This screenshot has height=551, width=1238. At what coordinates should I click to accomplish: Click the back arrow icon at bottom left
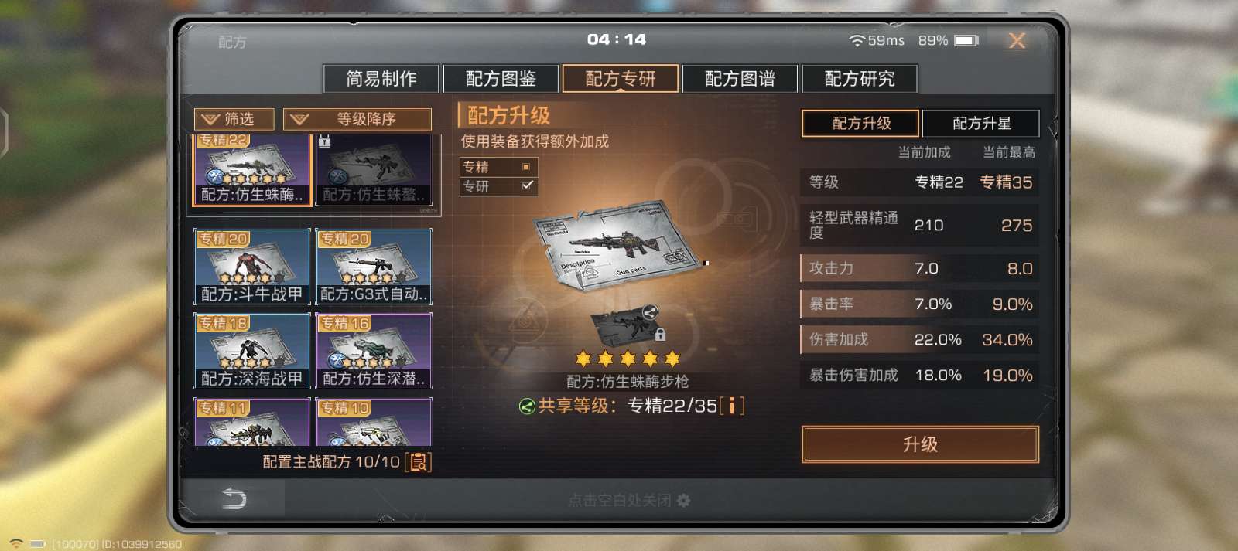coord(234,498)
